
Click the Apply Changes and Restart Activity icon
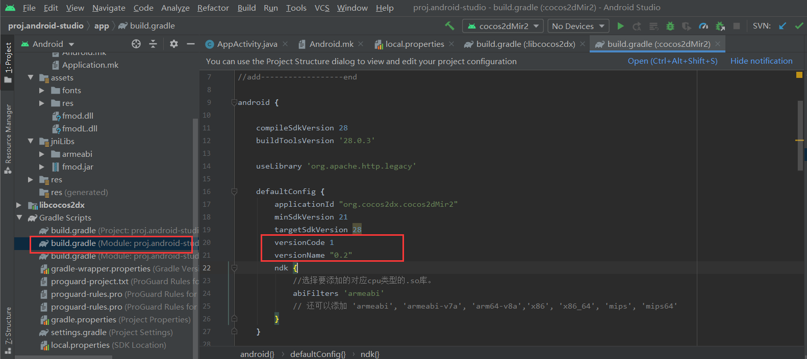point(637,26)
